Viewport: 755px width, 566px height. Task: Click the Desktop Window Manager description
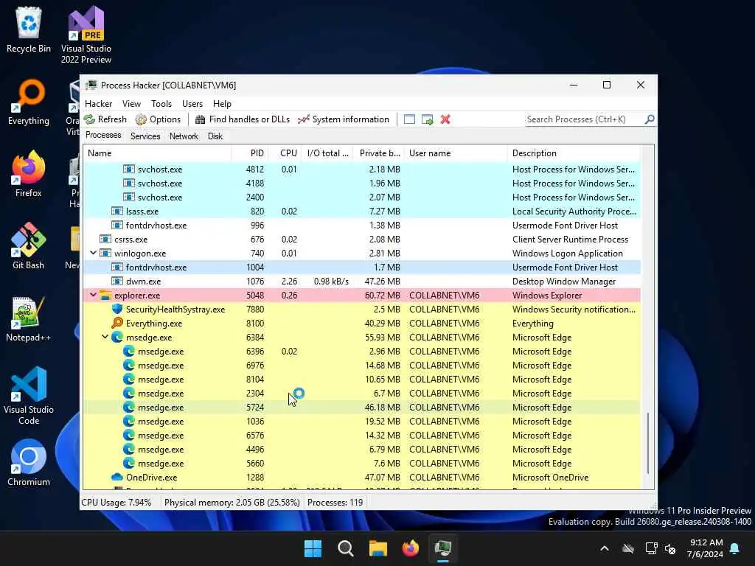click(x=564, y=281)
